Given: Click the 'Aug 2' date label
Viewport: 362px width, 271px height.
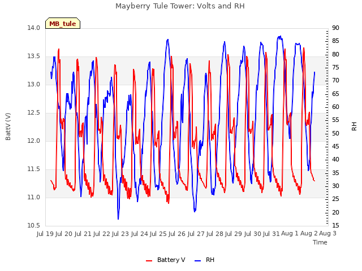Looking at the screenshot, I should [309, 234].
